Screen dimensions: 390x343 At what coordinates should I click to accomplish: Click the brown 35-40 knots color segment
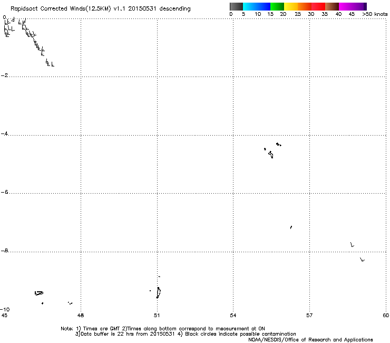332,6
